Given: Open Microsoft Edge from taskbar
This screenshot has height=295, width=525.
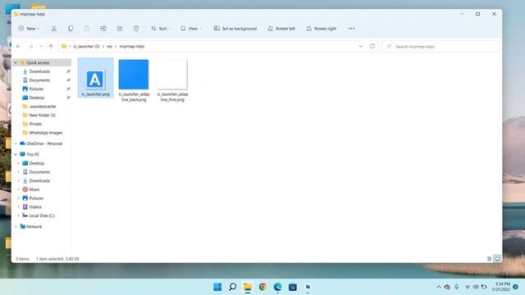Looking at the screenshot, I should coord(277,287).
